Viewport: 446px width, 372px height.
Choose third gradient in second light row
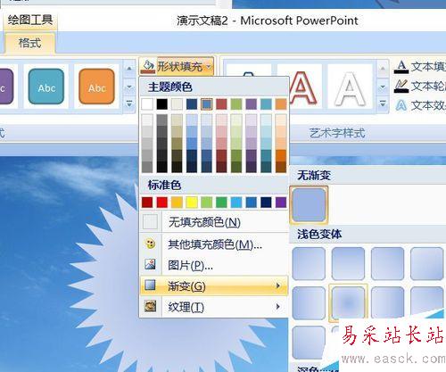coord(388,303)
